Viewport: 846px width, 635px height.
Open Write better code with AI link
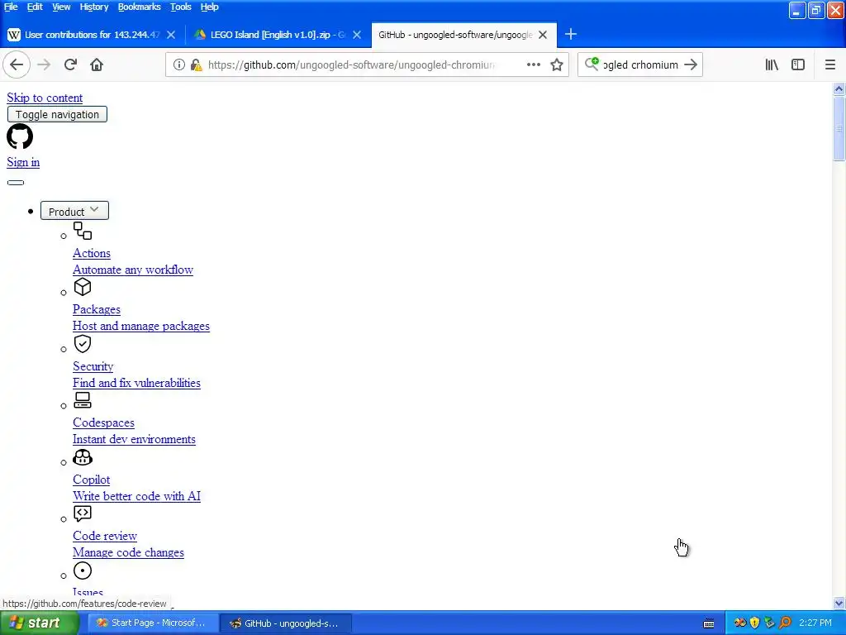click(136, 496)
